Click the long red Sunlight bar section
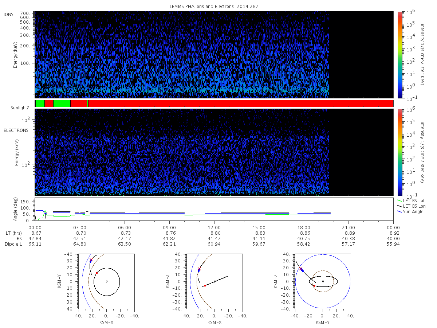 (x=241, y=104)
